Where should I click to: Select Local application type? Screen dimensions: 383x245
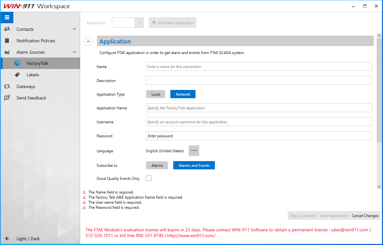point(156,94)
